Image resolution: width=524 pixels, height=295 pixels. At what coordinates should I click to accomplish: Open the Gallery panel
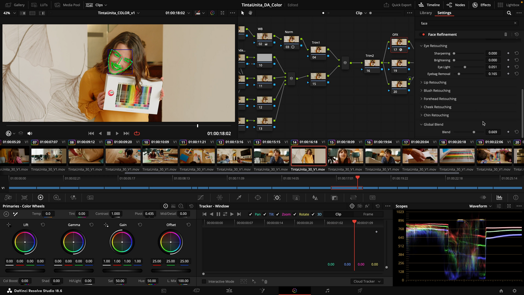[15, 5]
